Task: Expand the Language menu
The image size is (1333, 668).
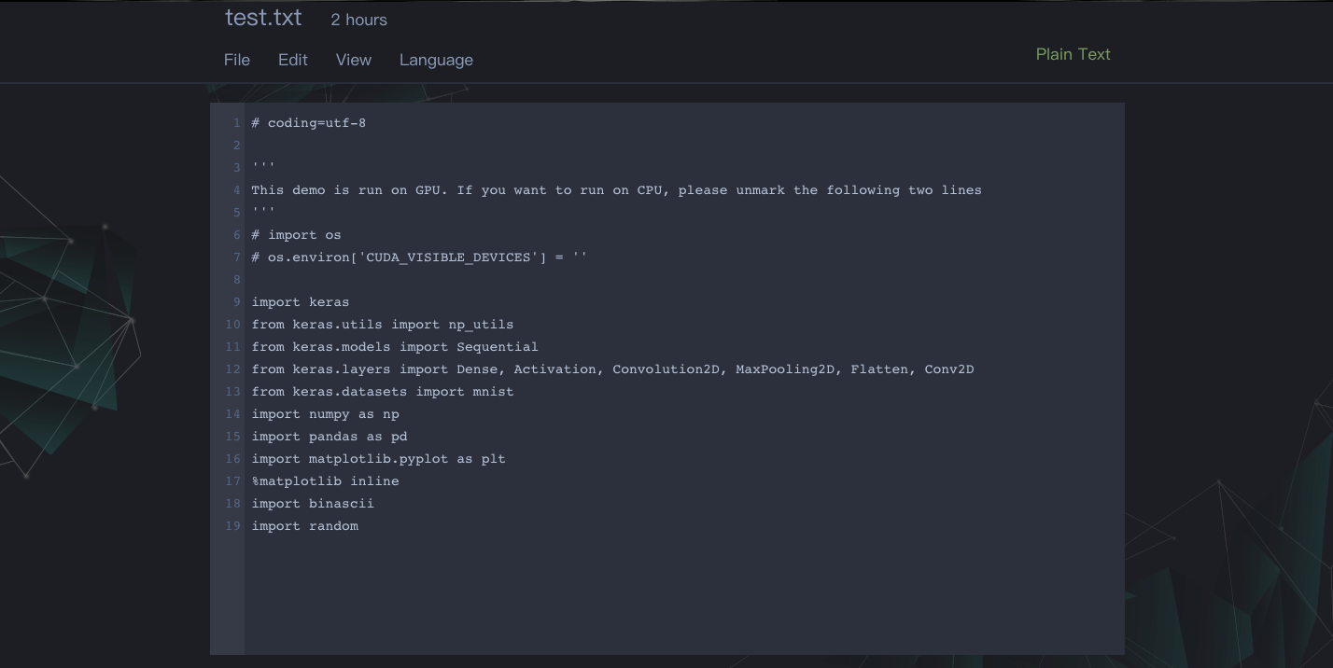Action: point(436,60)
